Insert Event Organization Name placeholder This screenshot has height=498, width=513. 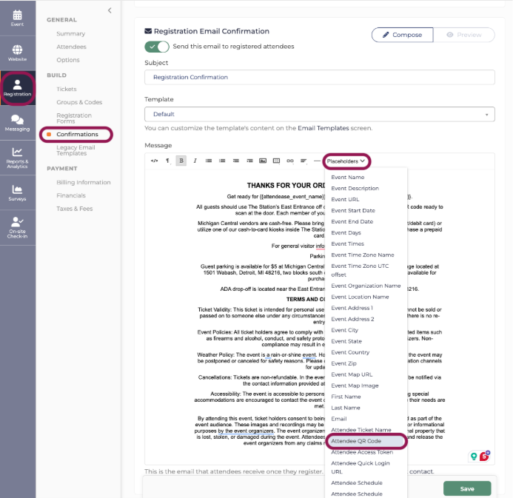point(366,286)
